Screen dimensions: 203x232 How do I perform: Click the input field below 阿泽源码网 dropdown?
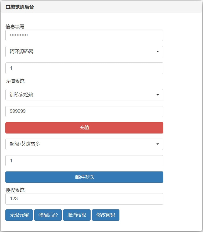pyautogui.click(x=84, y=68)
